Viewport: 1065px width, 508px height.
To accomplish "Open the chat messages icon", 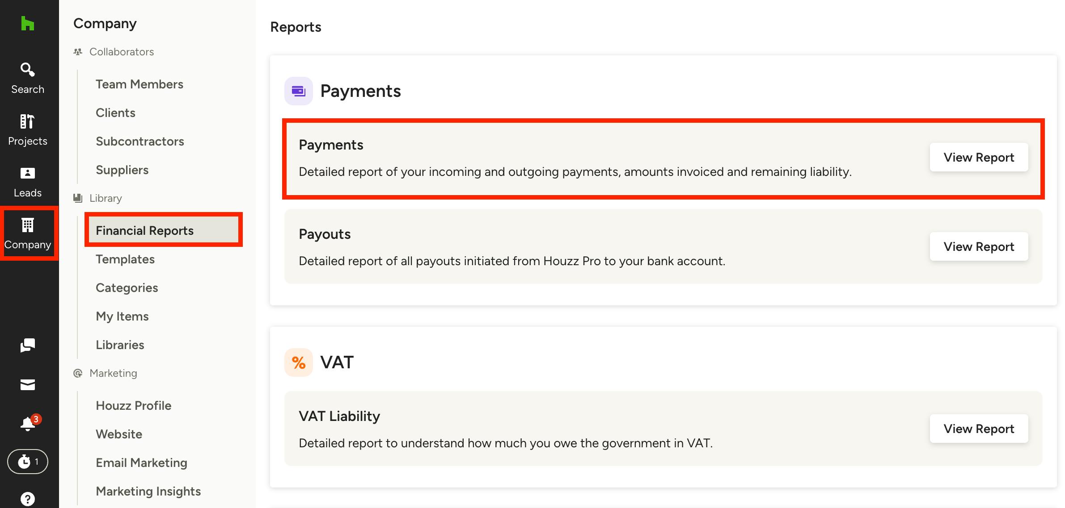I will [27, 345].
